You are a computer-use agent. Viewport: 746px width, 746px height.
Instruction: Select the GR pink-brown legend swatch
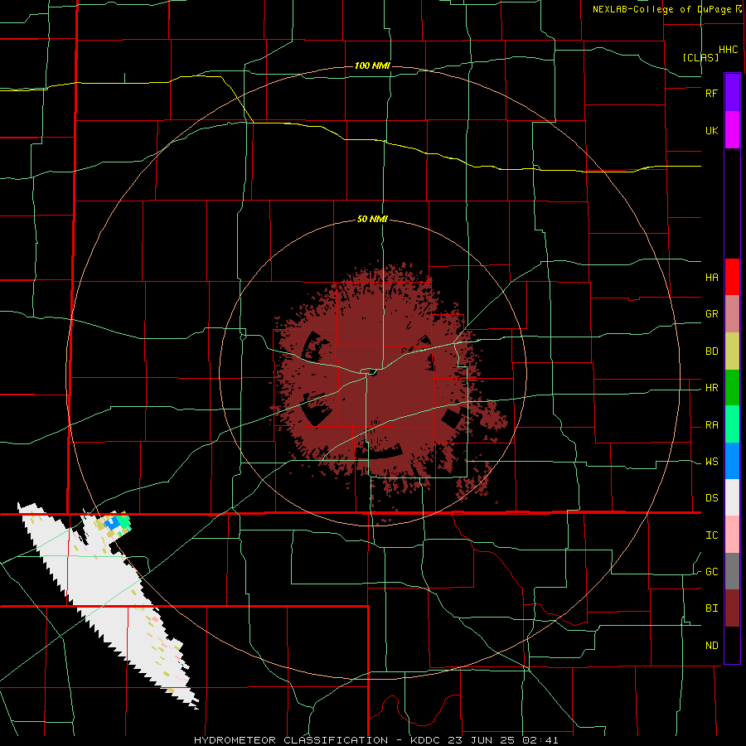tap(732, 314)
